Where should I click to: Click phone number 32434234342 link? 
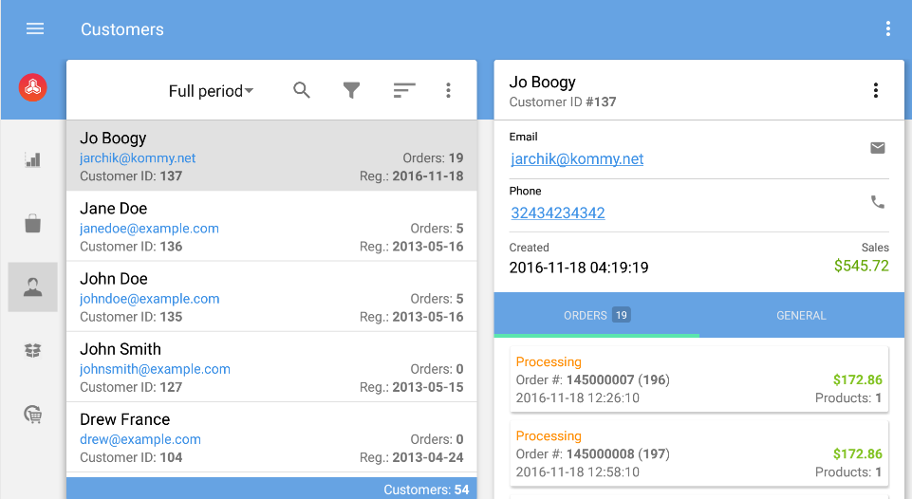coord(558,213)
